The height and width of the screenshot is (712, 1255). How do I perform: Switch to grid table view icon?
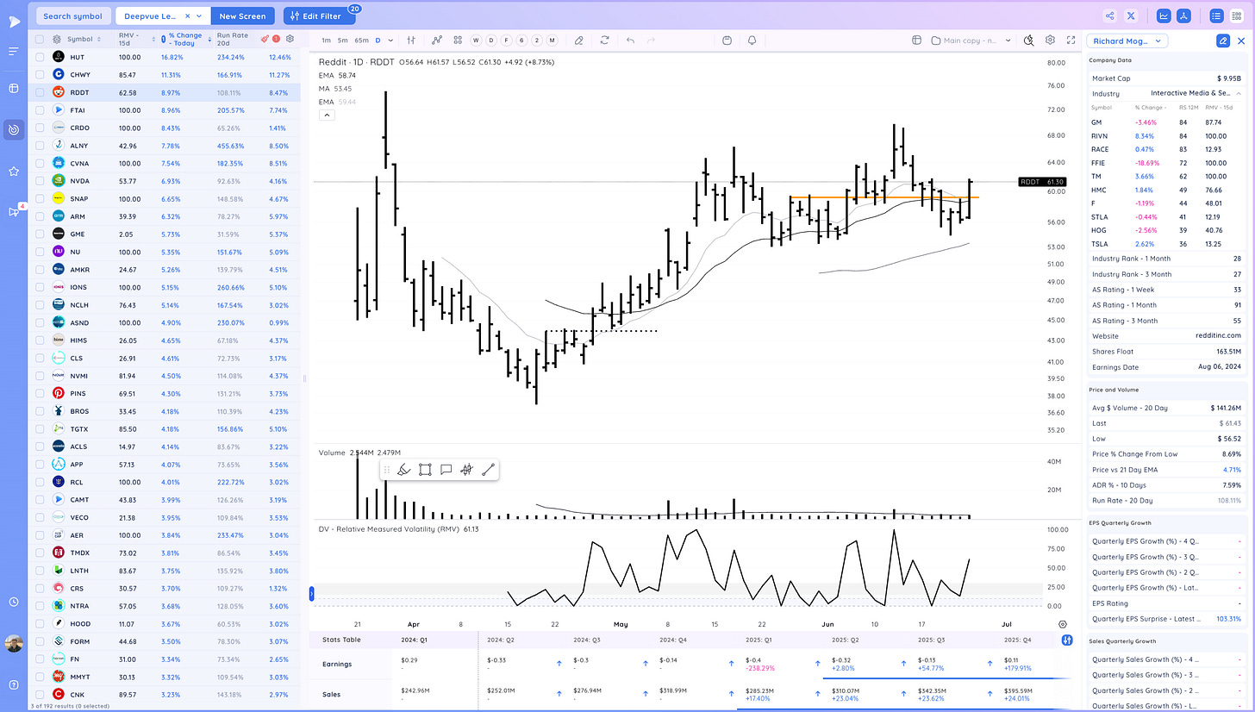[1238, 16]
